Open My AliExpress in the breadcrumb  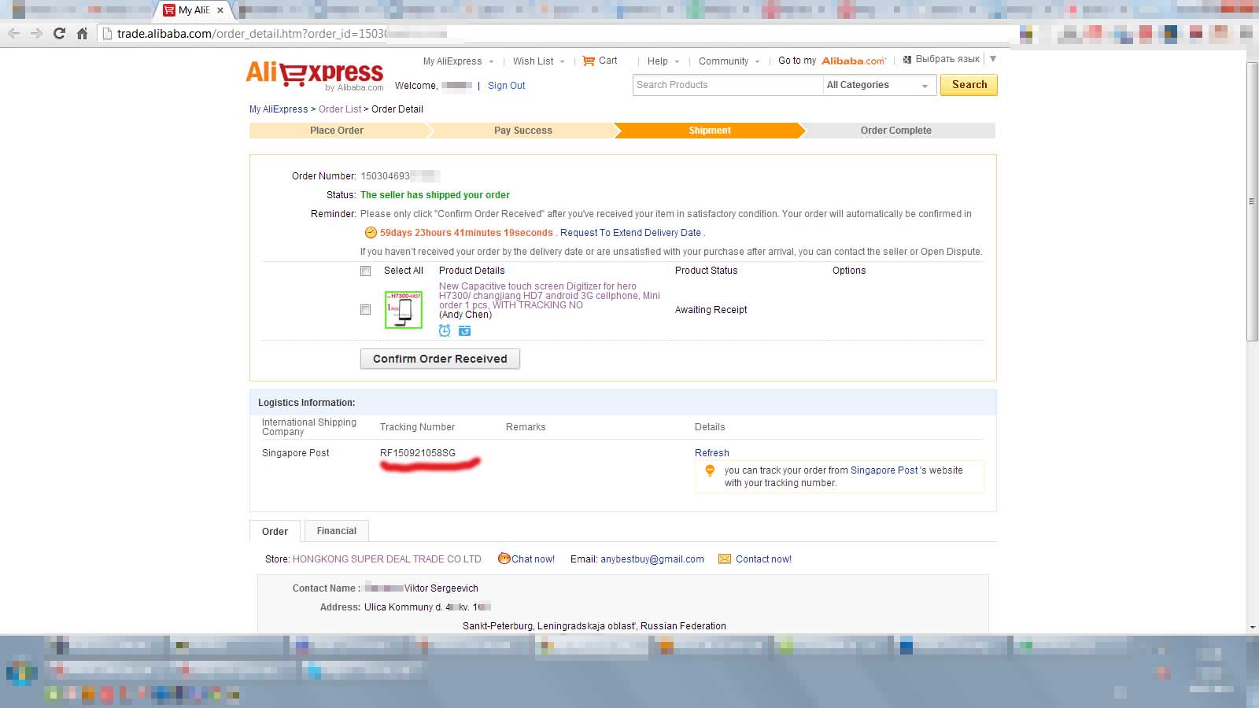click(279, 109)
